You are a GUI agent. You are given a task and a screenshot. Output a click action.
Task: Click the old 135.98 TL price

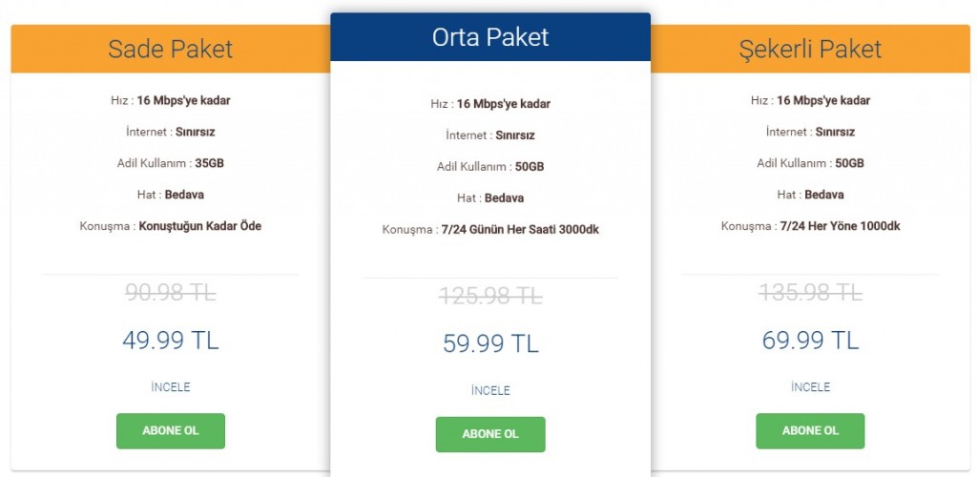point(810,293)
